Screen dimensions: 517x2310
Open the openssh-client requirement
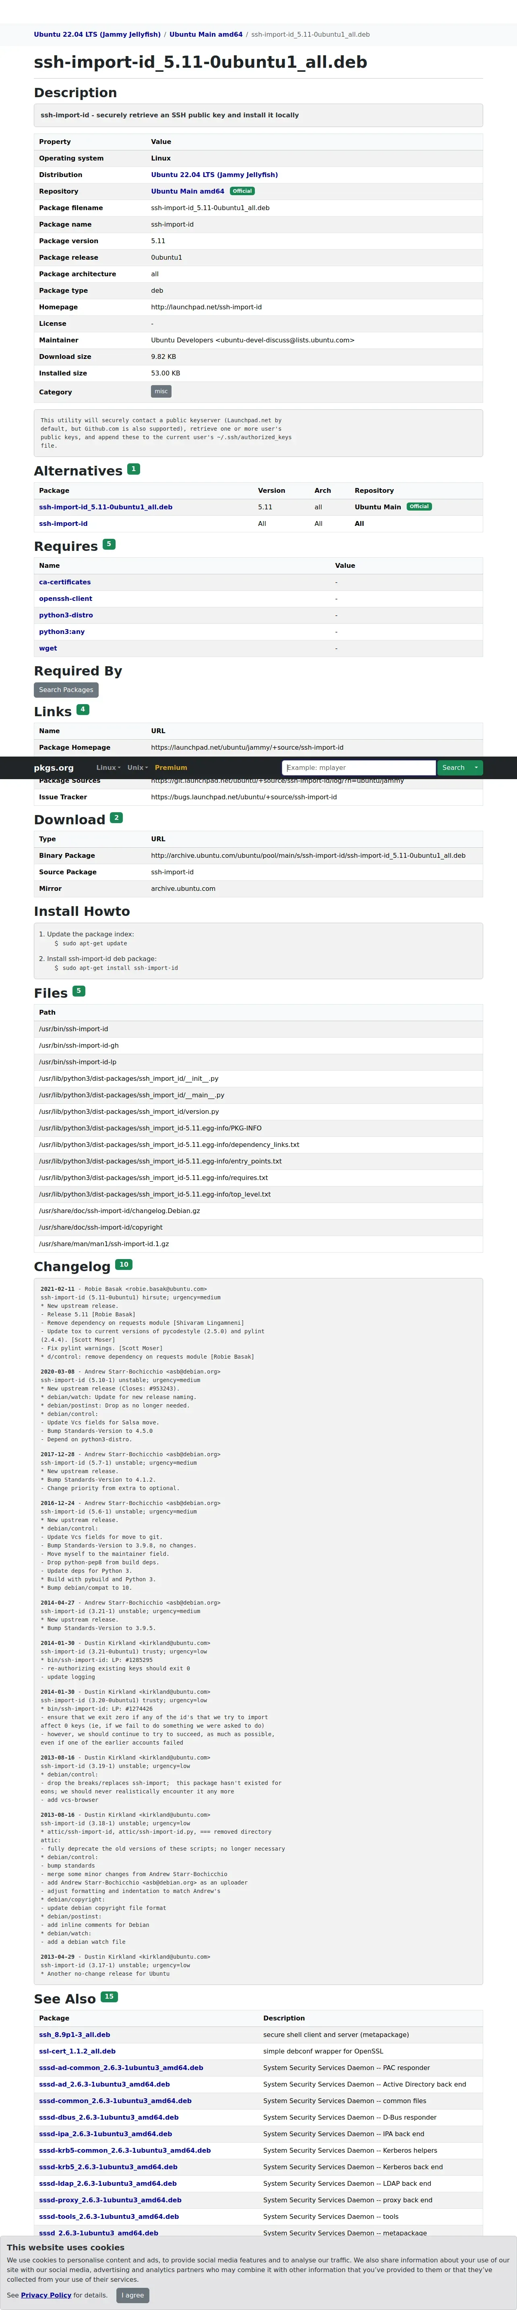click(65, 599)
